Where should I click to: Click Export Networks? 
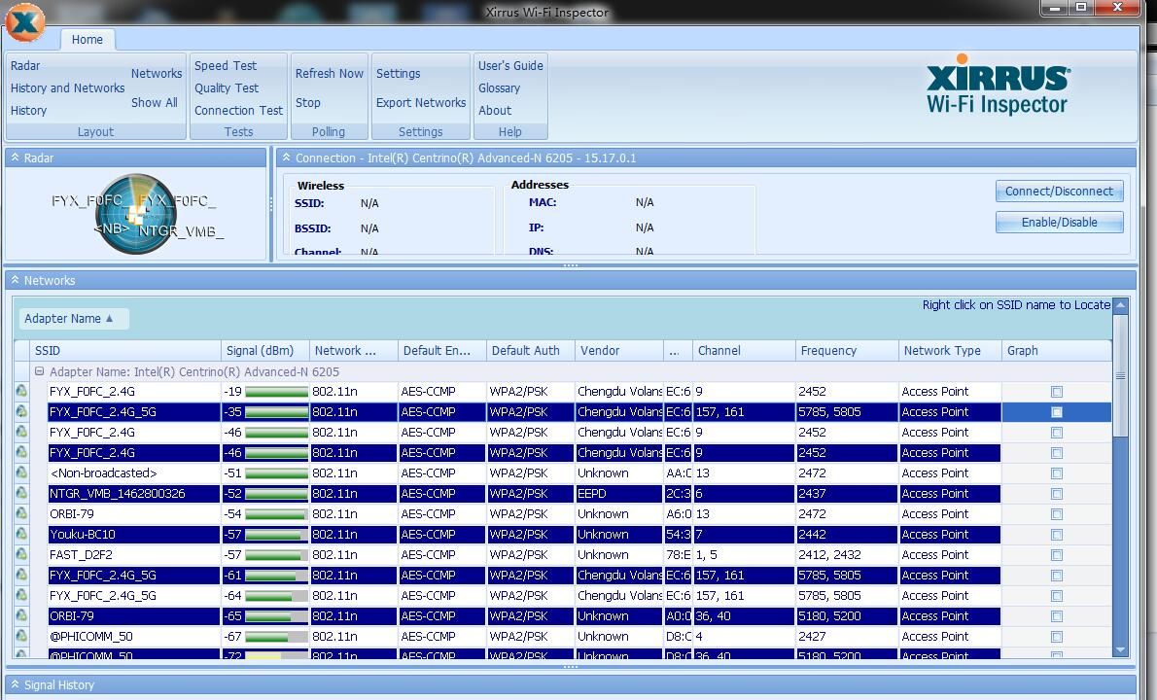point(421,102)
